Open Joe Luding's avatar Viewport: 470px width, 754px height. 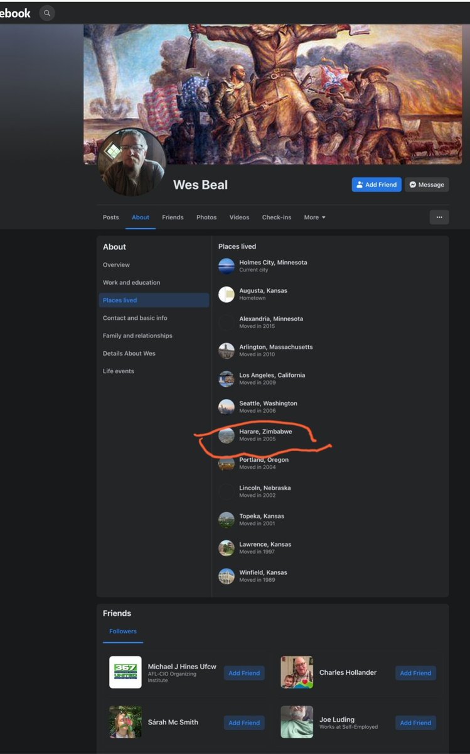coord(297,722)
